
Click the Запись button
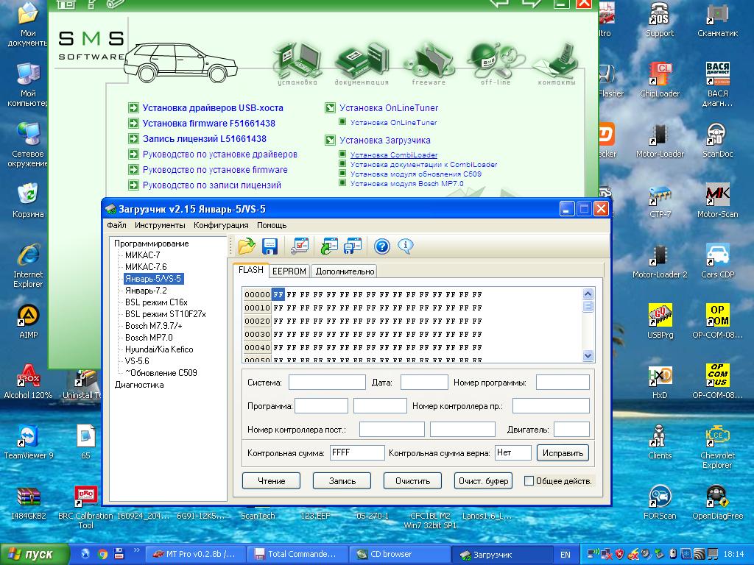point(342,481)
